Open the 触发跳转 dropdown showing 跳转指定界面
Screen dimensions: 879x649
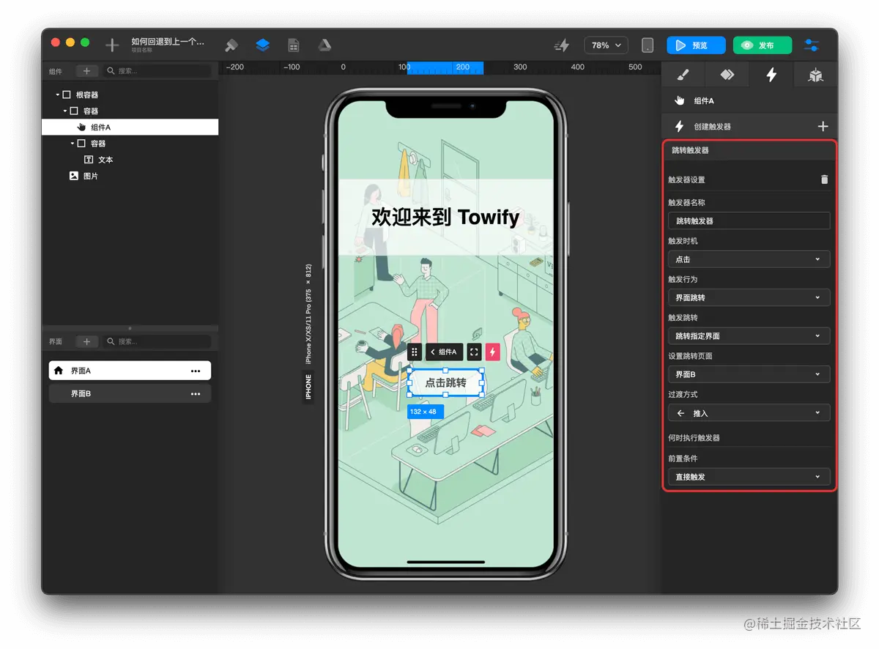(749, 336)
